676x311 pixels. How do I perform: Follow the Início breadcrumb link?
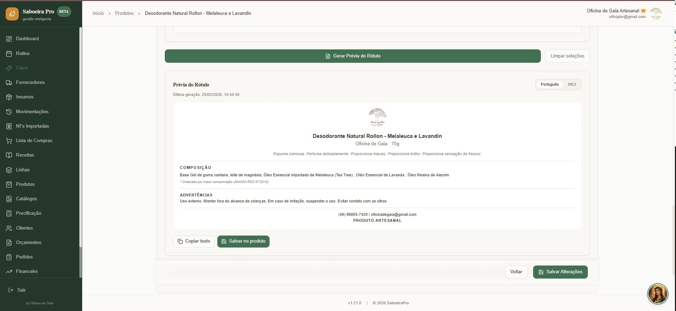coord(98,13)
